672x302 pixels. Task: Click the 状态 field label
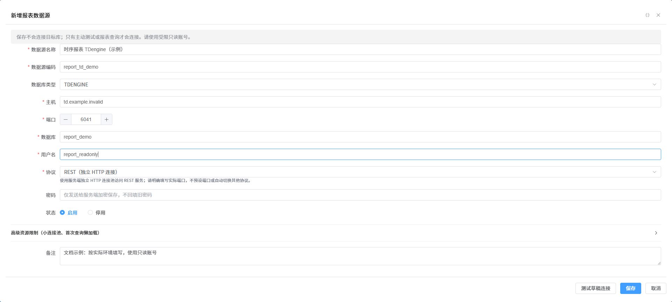click(x=51, y=212)
